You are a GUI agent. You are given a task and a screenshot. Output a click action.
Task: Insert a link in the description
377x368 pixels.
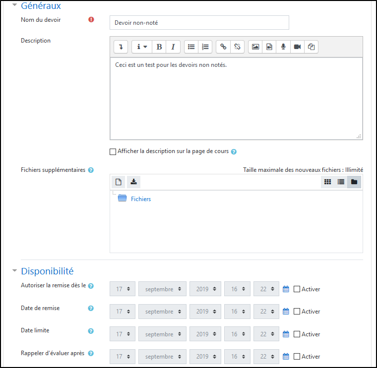[223, 47]
